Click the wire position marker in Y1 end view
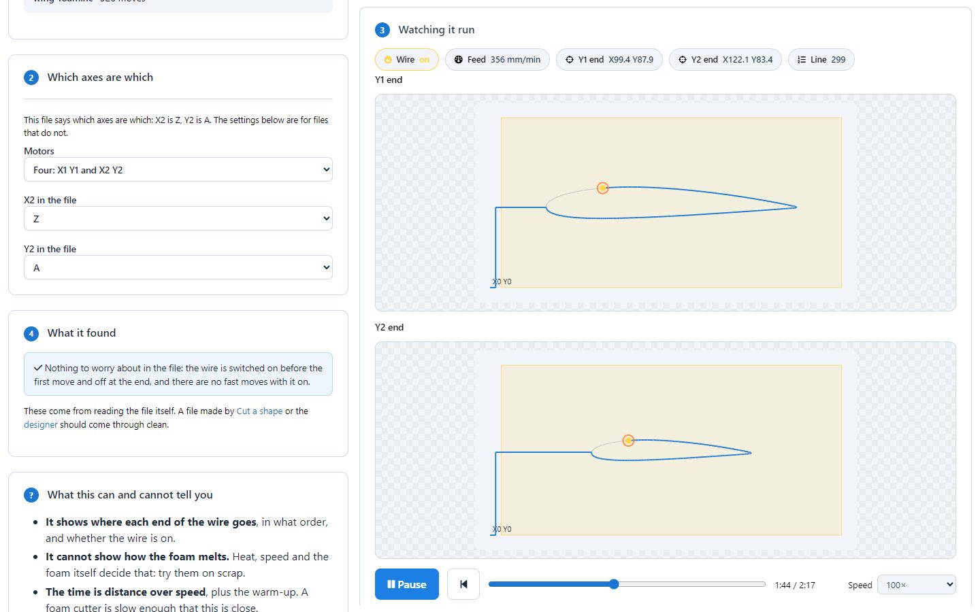 602,188
